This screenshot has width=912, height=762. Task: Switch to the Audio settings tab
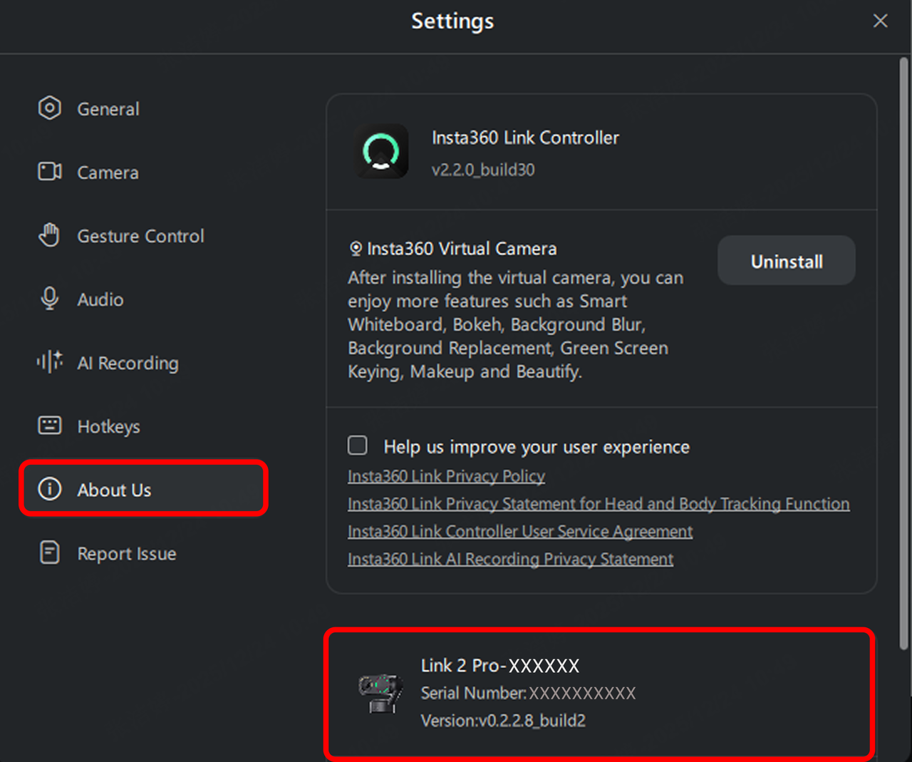click(100, 299)
